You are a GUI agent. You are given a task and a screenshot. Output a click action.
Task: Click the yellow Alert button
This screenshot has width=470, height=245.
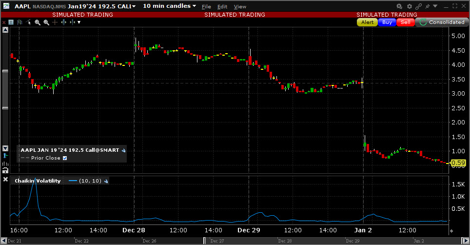pos(367,22)
